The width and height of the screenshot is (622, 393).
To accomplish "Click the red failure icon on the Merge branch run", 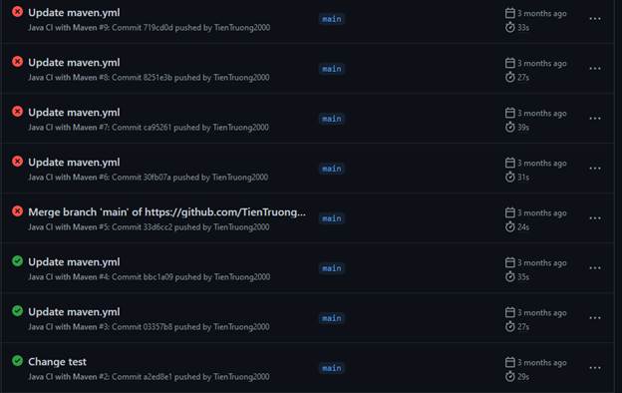I will coord(17,211).
